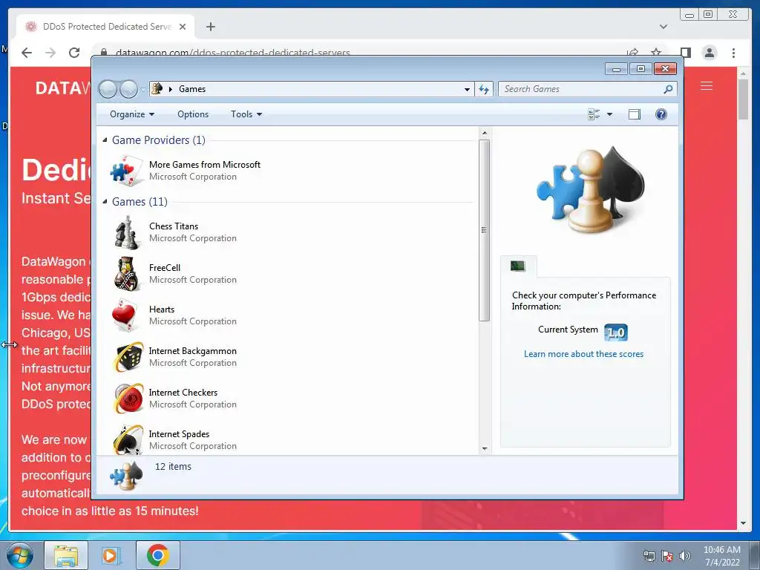Viewport: 760px width, 570px height.
Task: Click the volume speaker tray icon
Action: (684, 556)
